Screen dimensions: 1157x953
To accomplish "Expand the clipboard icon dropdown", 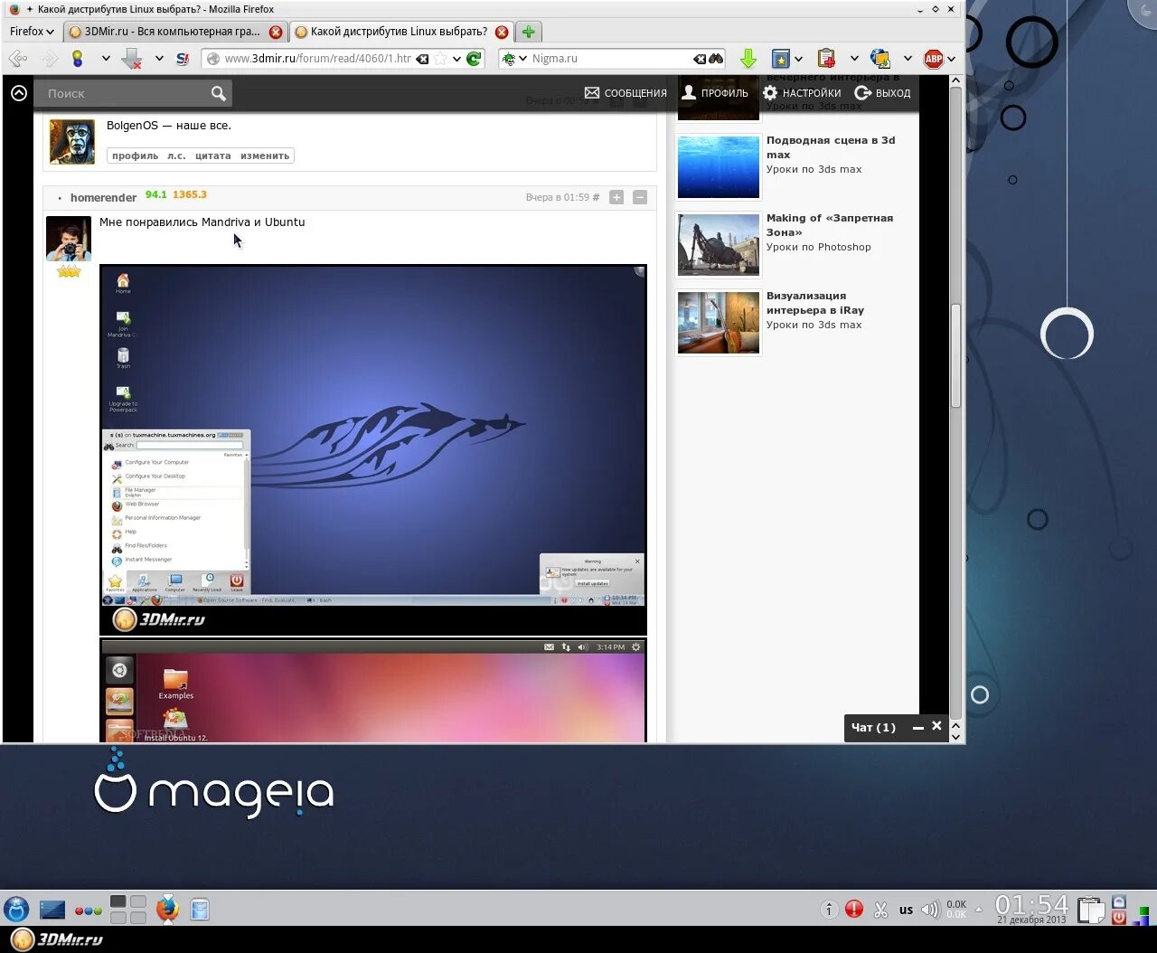I will pos(854,59).
